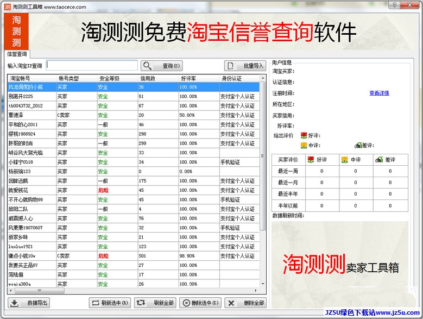Click the 刷新选中(R) button
The height and width of the screenshot is (319, 423).
(110, 303)
